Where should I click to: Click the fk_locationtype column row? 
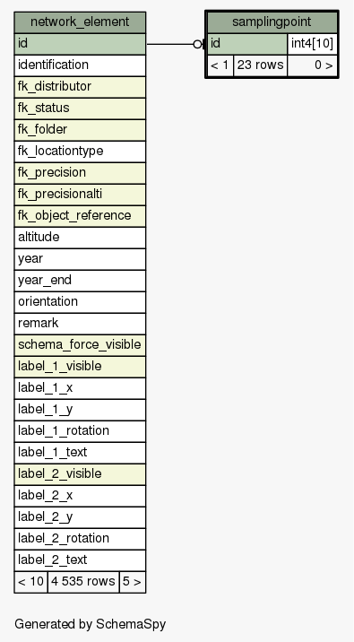[80, 152]
